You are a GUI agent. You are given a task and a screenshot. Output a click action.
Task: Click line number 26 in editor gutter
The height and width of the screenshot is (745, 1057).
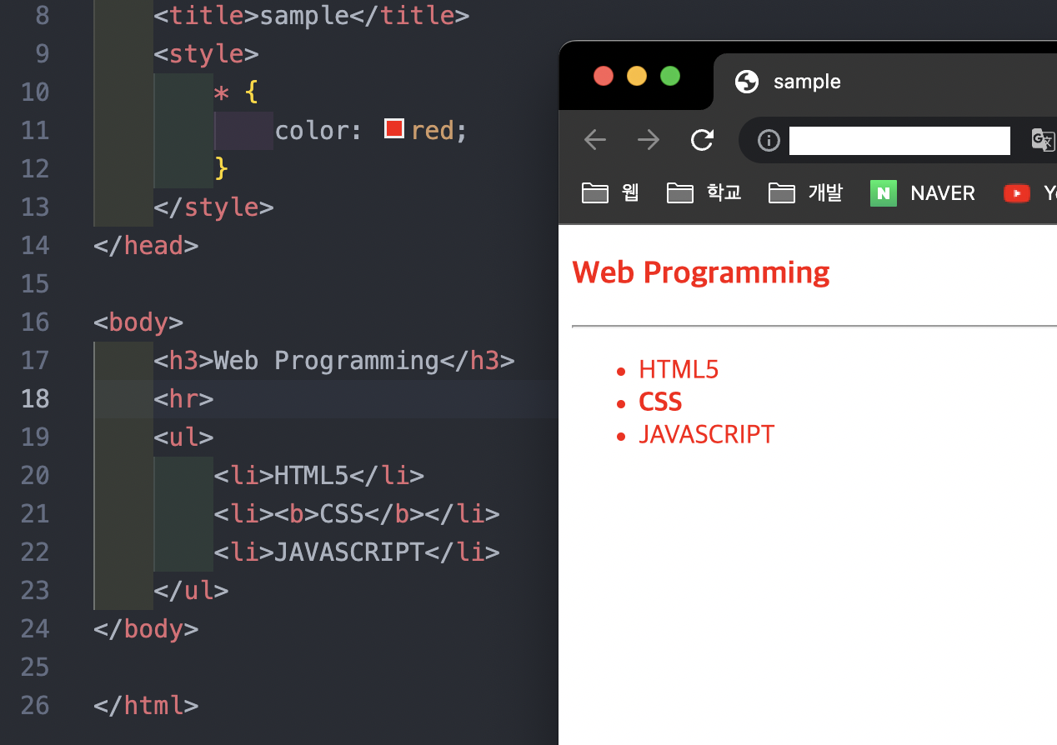[x=35, y=705]
